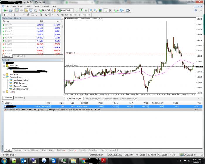Select the Equidistant Channel tool
The width and height of the screenshot is (205, 164).
[28, 15]
